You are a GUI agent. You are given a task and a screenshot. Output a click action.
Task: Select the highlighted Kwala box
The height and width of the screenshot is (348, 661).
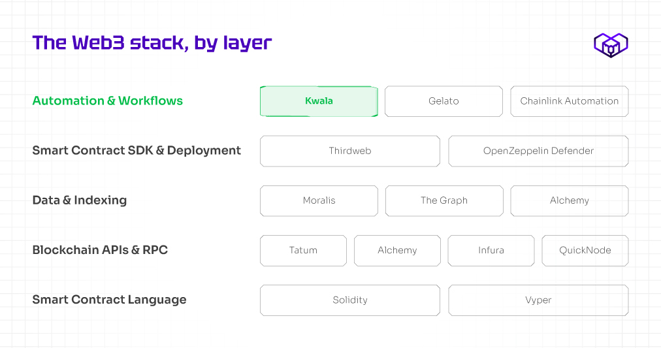click(x=319, y=101)
